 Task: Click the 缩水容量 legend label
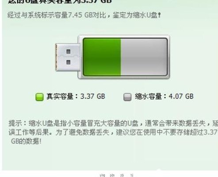tap(149, 96)
